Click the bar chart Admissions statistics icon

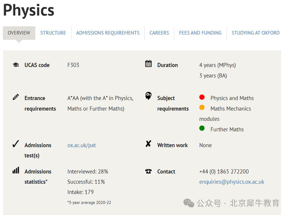click(16, 170)
